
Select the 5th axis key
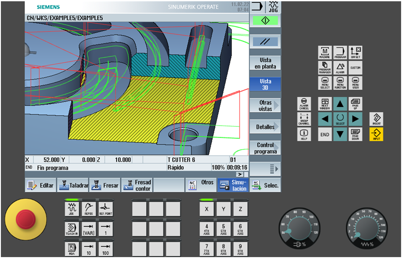[x=223, y=229]
